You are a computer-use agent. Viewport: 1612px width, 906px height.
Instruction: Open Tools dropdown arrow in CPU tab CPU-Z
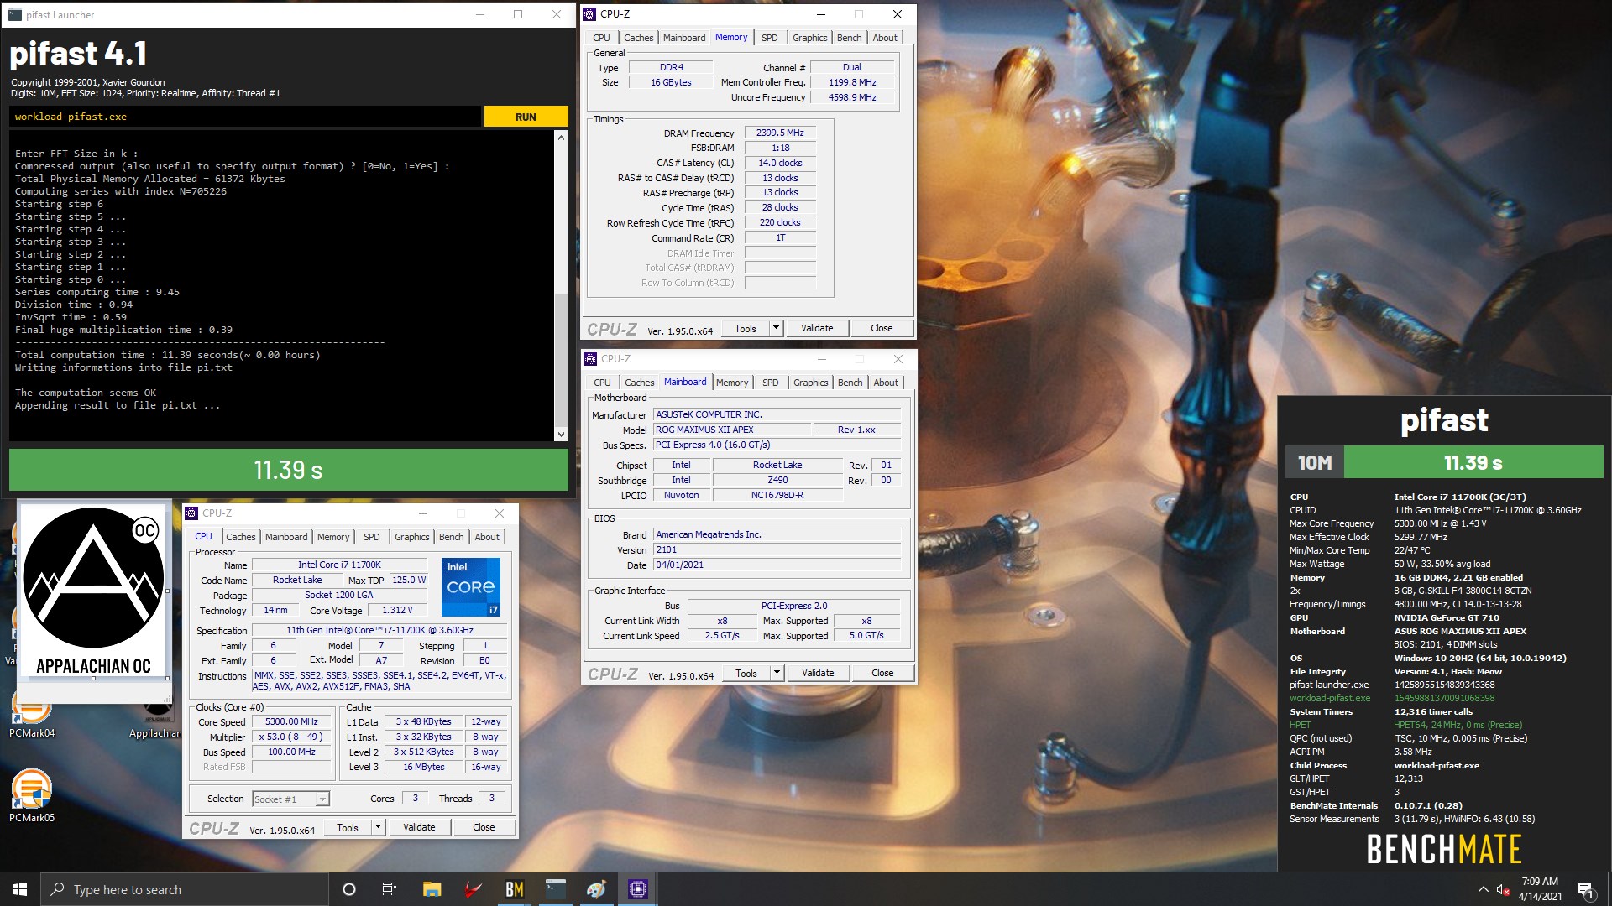click(379, 827)
